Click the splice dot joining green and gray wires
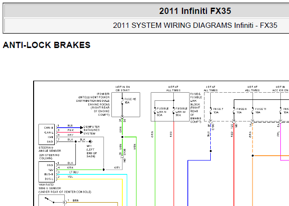The width and height of the screenshot is (289, 206). [104, 170]
